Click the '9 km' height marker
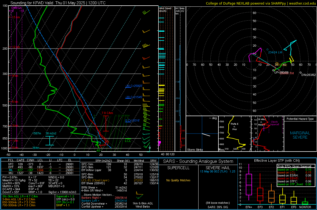The height and width of the screenshot is (210, 317). pos(15,76)
